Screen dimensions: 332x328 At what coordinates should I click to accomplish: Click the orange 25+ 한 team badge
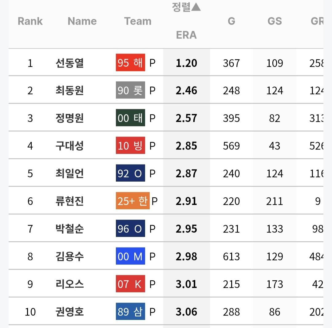pos(133,201)
